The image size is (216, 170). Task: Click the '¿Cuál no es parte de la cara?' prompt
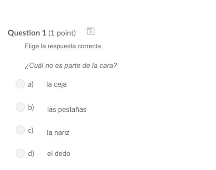(x=71, y=66)
